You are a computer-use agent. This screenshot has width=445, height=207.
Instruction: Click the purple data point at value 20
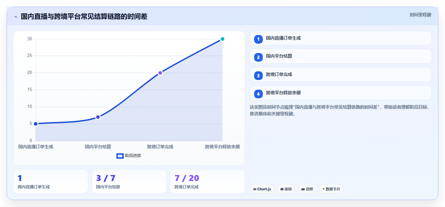point(160,73)
